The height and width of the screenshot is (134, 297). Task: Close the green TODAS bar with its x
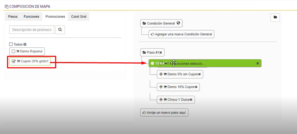tap(257, 63)
